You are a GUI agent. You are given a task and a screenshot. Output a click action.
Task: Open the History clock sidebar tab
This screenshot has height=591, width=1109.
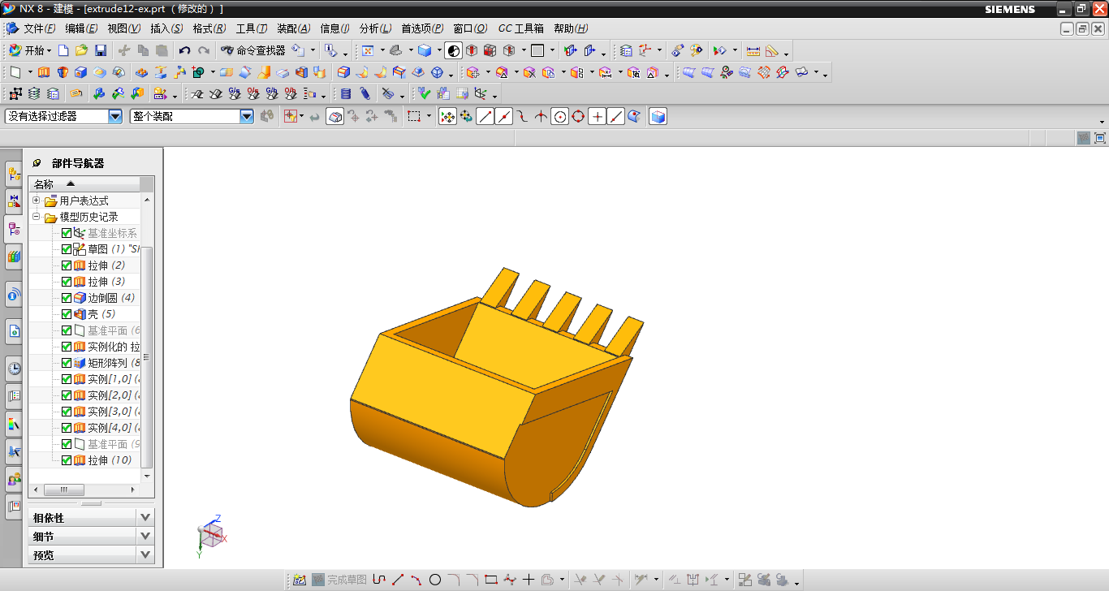[14, 369]
